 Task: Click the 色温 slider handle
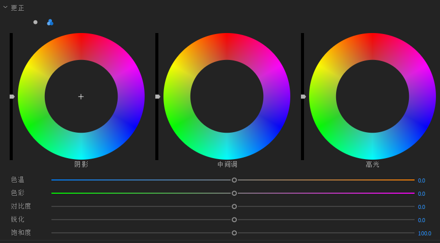click(234, 180)
